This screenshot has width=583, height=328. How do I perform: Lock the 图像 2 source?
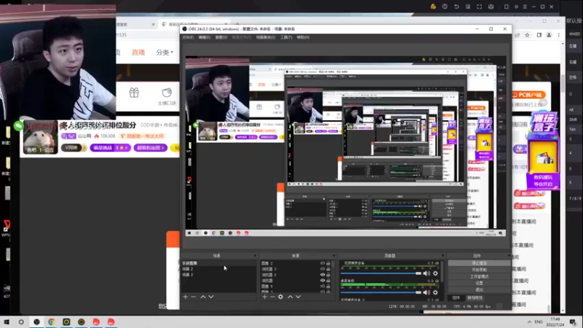click(x=328, y=263)
